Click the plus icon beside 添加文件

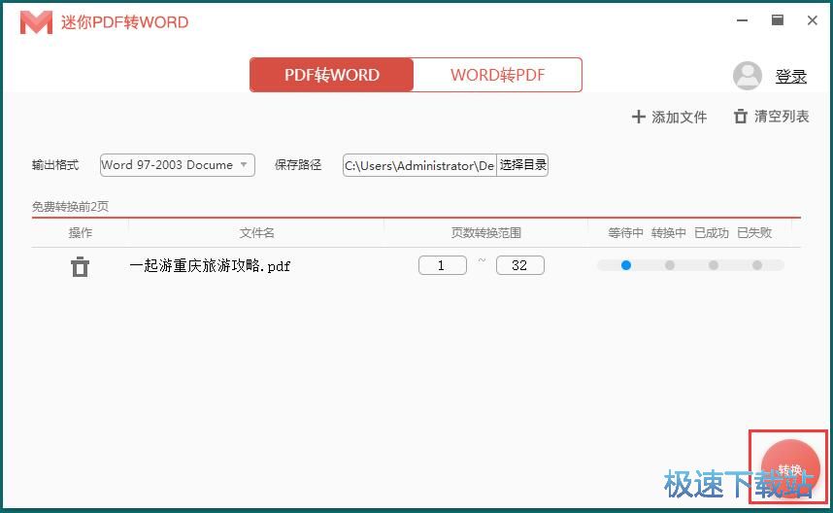pyautogui.click(x=639, y=117)
